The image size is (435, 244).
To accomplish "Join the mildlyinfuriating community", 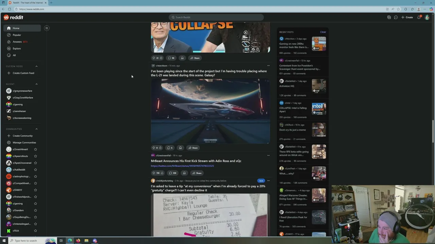I will click(261, 181).
